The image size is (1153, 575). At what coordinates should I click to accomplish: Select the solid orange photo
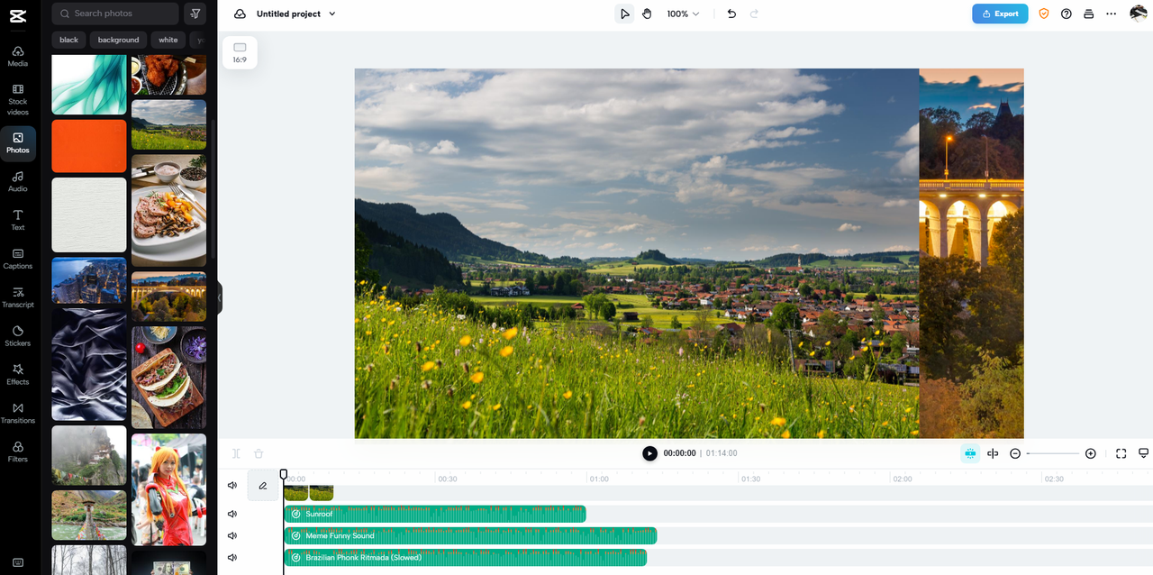tap(89, 146)
